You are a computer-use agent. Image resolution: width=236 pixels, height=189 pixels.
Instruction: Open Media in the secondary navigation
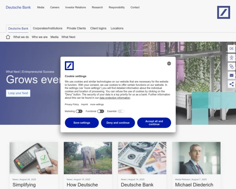[55, 37]
